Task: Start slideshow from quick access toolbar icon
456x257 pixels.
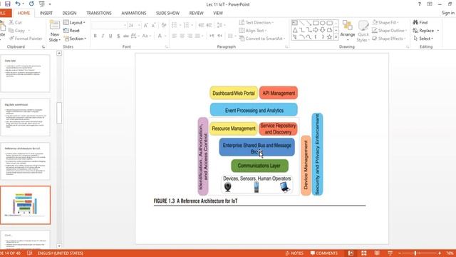Action: [42, 4]
